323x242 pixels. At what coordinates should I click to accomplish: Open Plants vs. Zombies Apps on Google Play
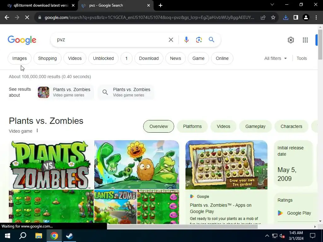coord(220,208)
